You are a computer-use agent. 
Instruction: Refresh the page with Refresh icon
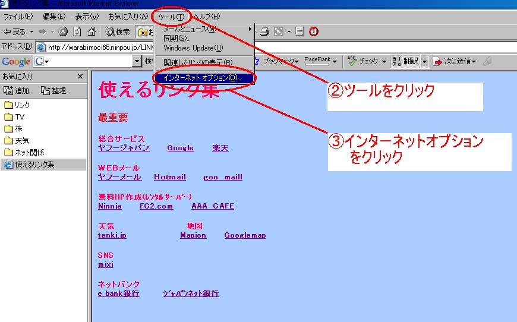click(77, 31)
